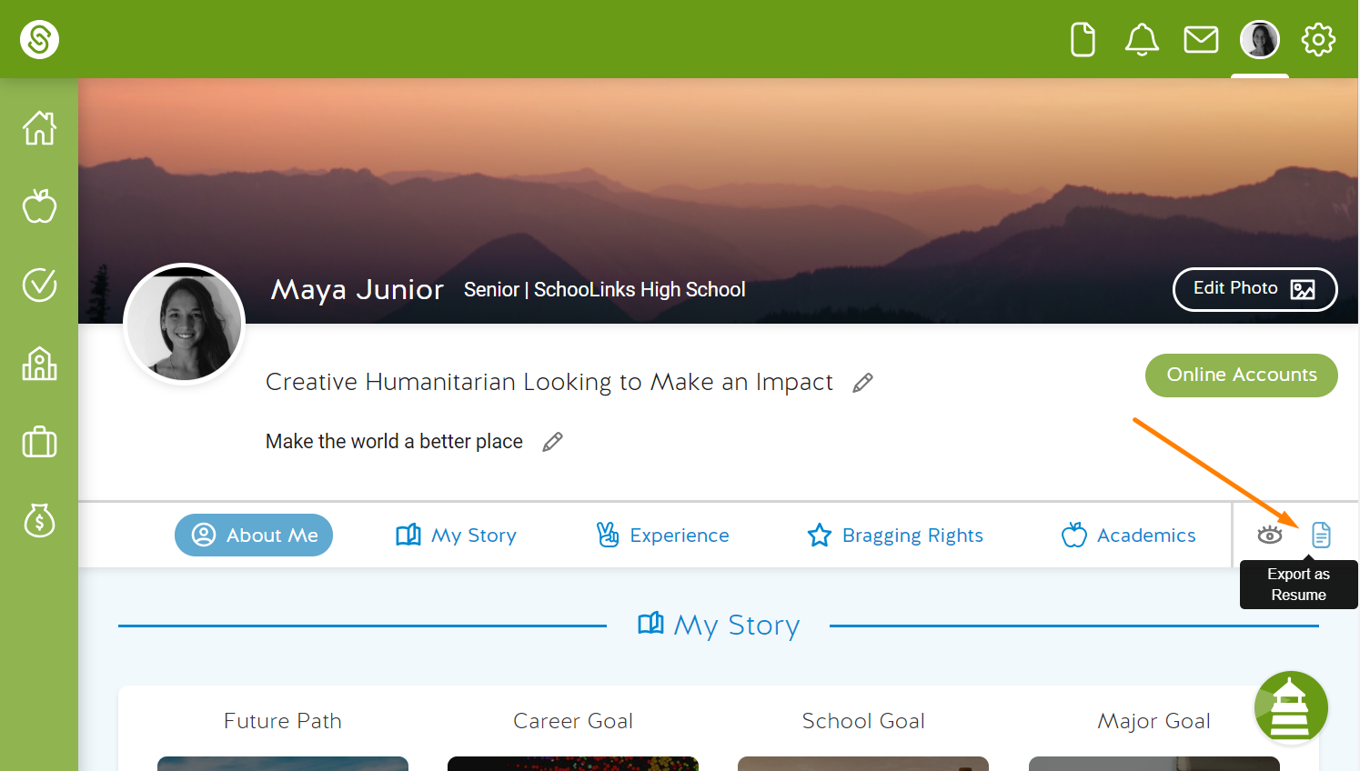Image resolution: width=1360 pixels, height=771 pixels.
Task: Click the Major Goal card title
Action: point(1154,721)
